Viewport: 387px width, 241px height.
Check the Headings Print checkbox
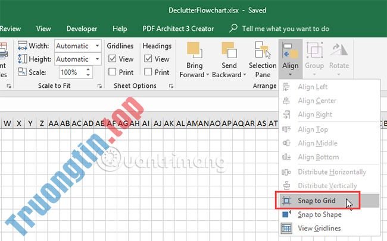click(148, 72)
